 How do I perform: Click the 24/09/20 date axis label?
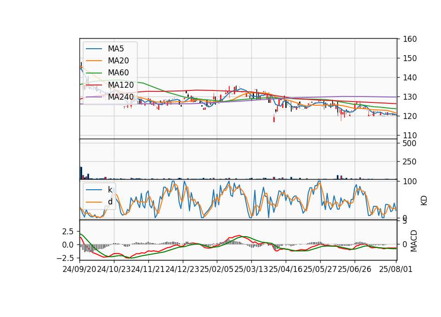click(79, 269)
